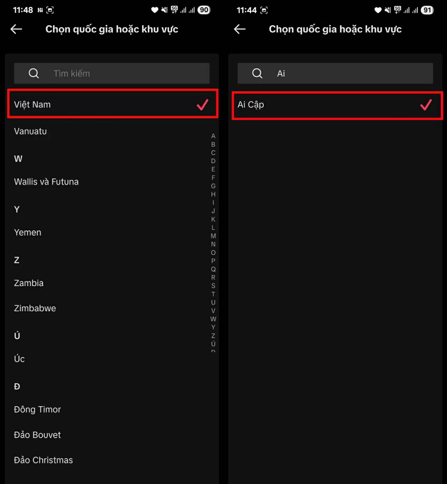Jump to letter M in alphabet index
Image resolution: width=447 pixels, height=484 pixels.
(213, 236)
